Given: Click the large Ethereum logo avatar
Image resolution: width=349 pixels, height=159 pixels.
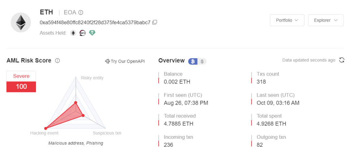Looking at the screenshot, I should (x=21, y=23).
